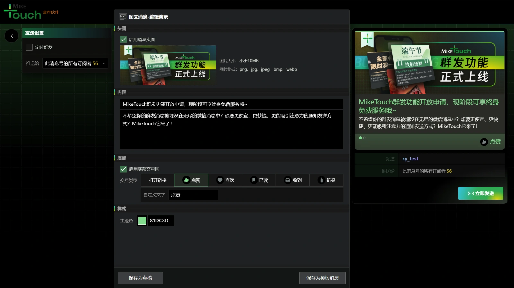The width and height of the screenshot is (514, 288).
Task: Open the 推送给 subscribers dropdown
Action: pos(75,64)
